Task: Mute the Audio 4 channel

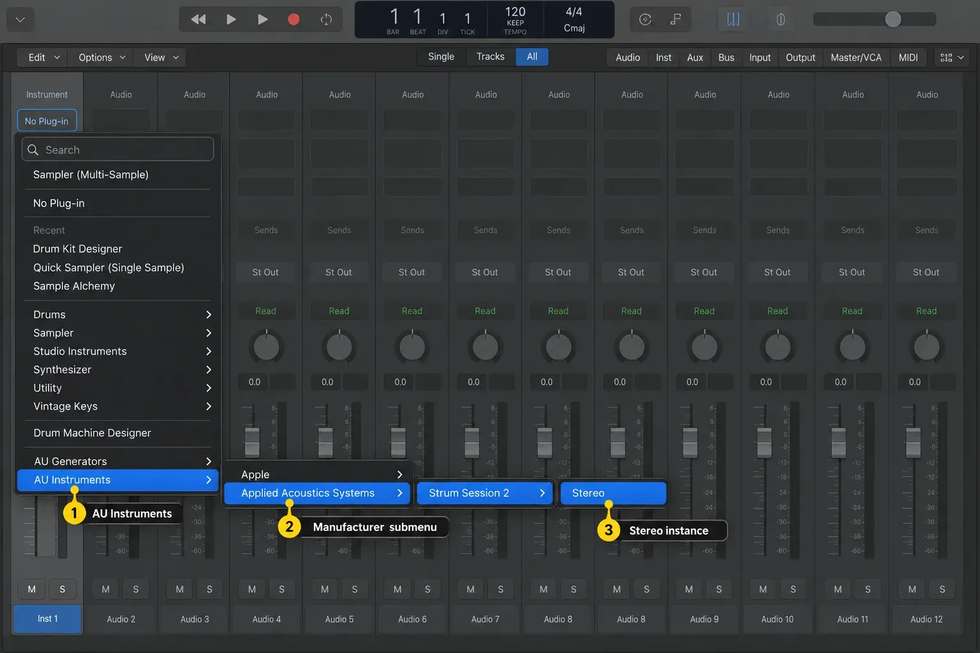Action: click(252, 589)
